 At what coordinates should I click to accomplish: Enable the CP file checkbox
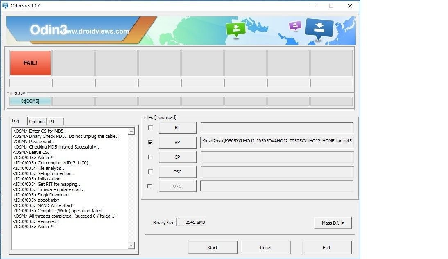(x=150, y=157)
